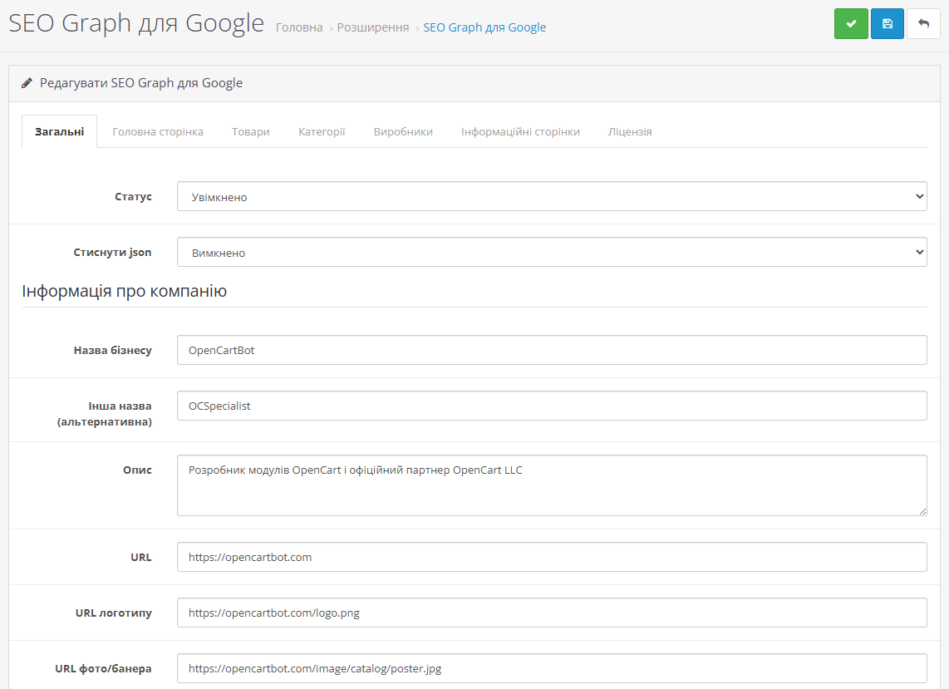The image size is (949, 689).
Task: Click the SEO Graph для Google breadcrumb
Action: click(x=484, y=27)
